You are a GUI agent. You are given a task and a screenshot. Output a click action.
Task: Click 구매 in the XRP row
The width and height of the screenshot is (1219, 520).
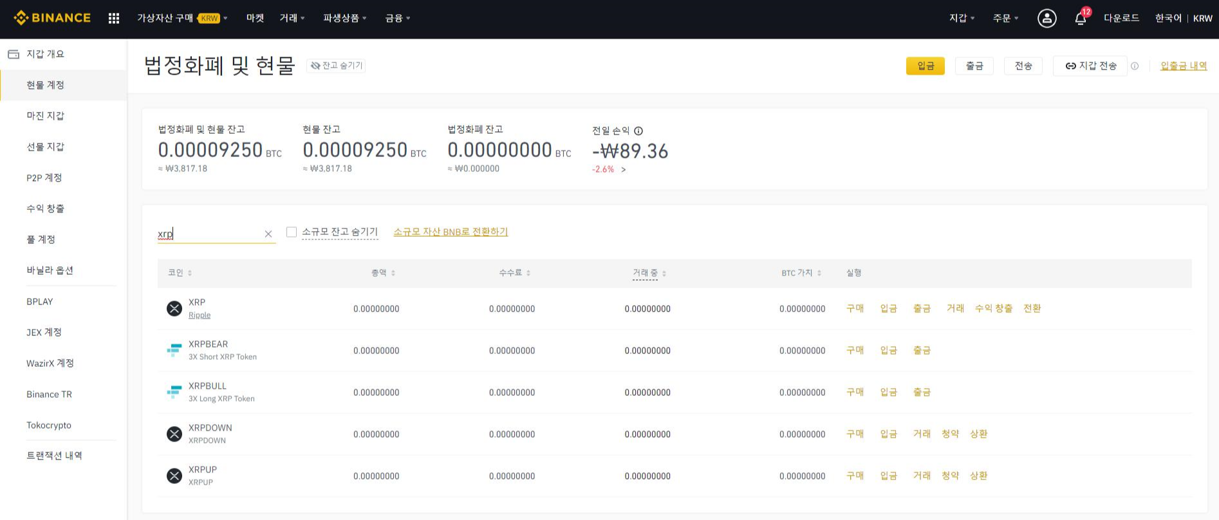tap(855, 308)
